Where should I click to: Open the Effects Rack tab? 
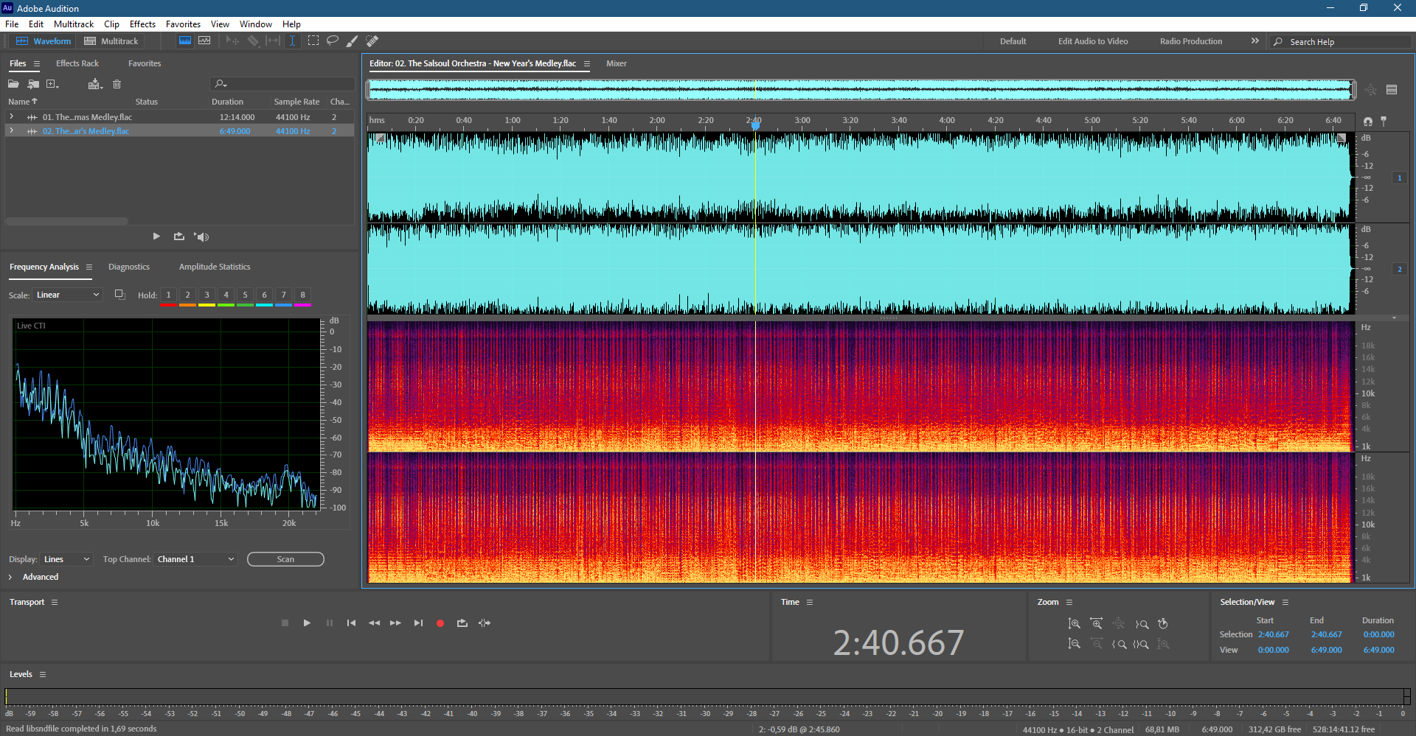(x=77, y=63)
